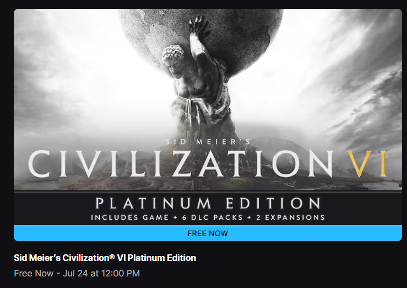
Task: Click the Civilization VI game cover thumbnail
Action: [208, 117]
